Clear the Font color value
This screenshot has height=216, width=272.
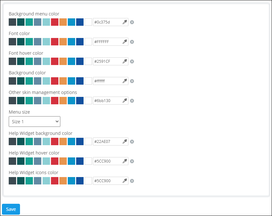pyautogui.click(x=132, y=42)
